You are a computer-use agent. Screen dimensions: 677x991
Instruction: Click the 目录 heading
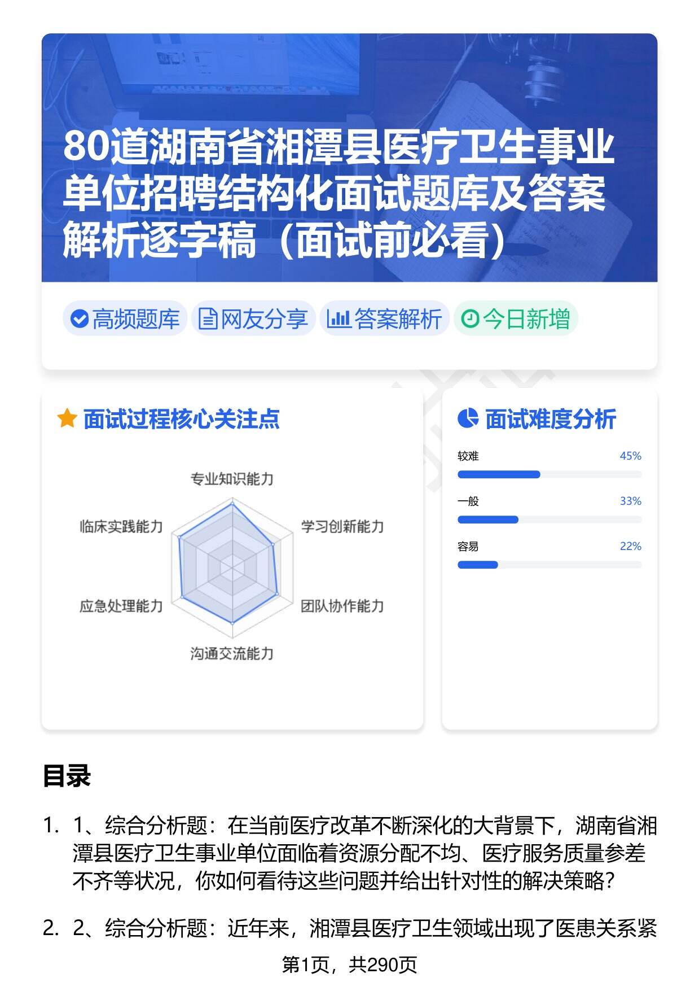pyautogui.click(x=67, y=776)
